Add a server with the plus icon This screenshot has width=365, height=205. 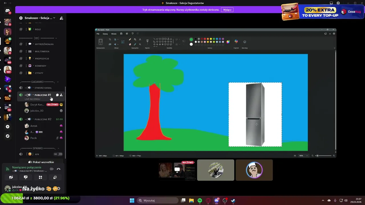[x=8, y=127]
